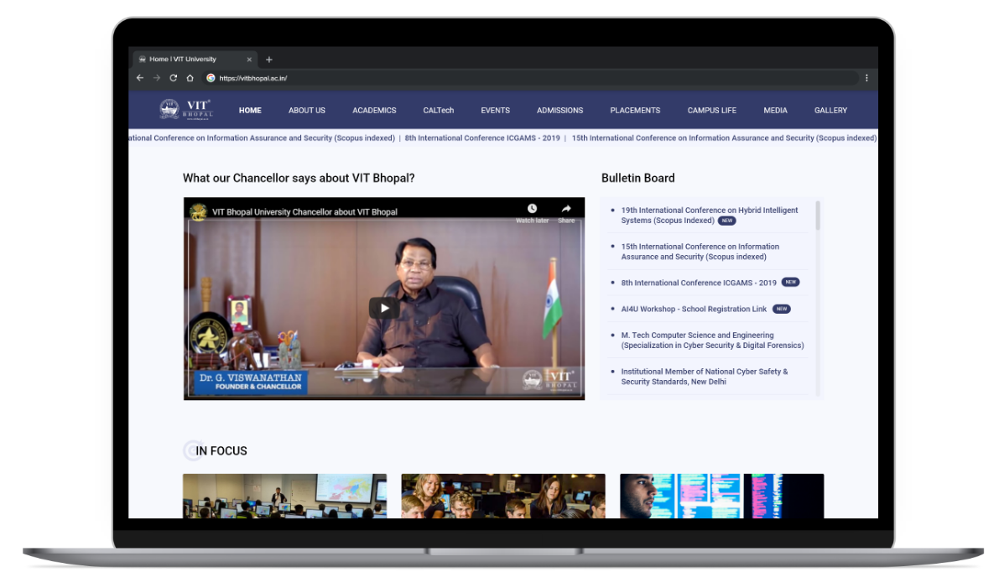
Task: Open the MEDIA menu
Action: pyautogui.click(x=775, y=110)
